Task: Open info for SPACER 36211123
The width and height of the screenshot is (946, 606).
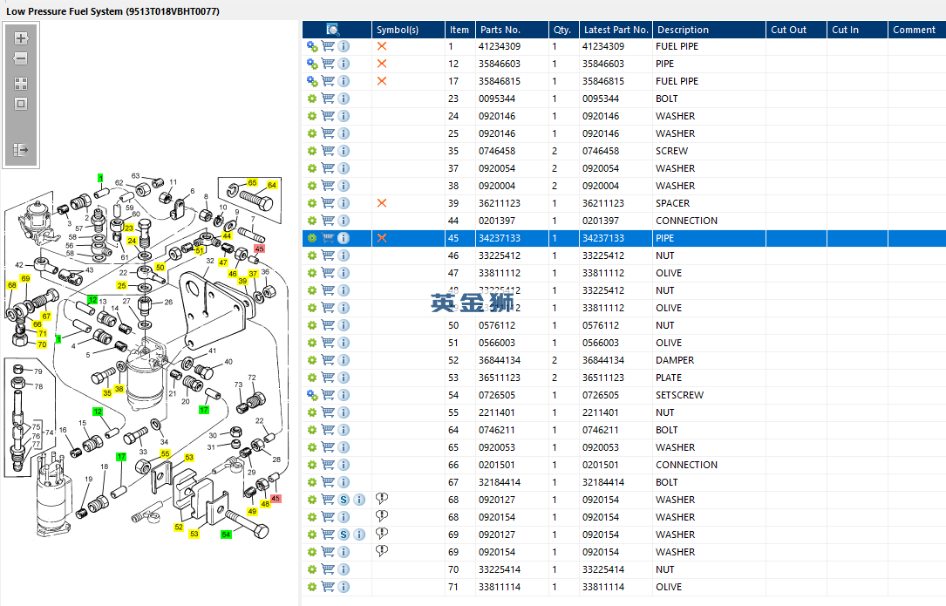Action: (x=344, y=203)
